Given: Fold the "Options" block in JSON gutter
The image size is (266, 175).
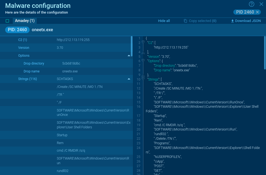Looking at the screenshot, I should 143,61.
